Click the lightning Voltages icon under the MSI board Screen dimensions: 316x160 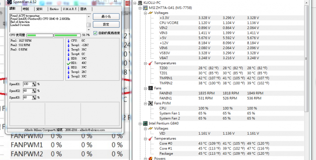[x=151, y=13]
